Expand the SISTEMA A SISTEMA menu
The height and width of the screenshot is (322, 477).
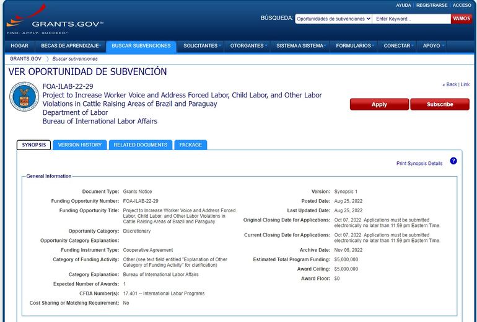[x=300, y=46]
